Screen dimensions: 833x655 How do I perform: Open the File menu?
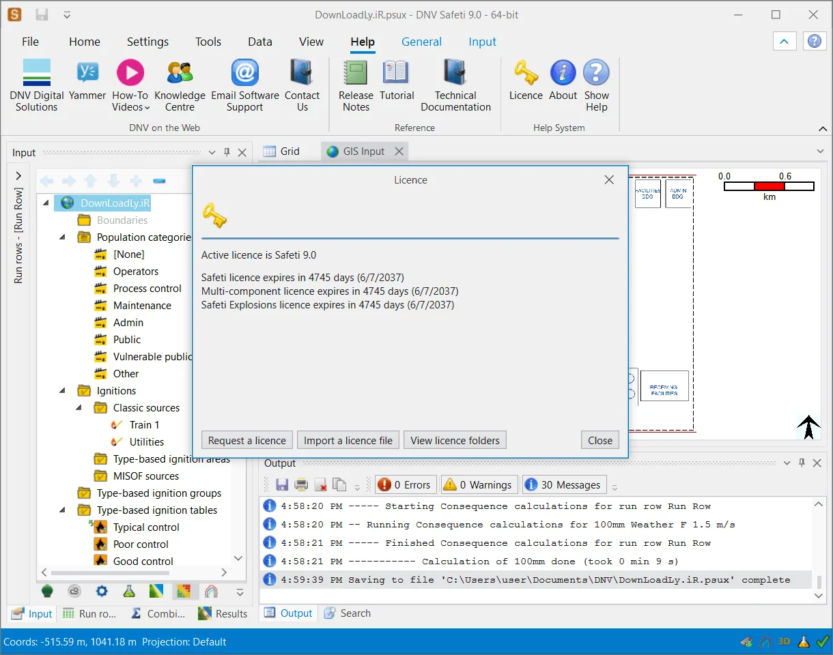(x=30, y=42)
